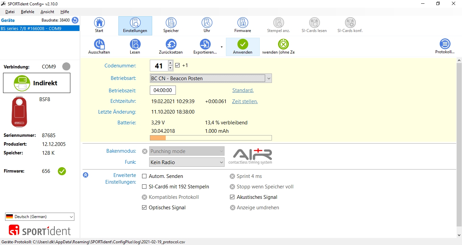Click Ausschalten to power off station
This screenshot has width=462, height=245.
click(x=99, y=47)
